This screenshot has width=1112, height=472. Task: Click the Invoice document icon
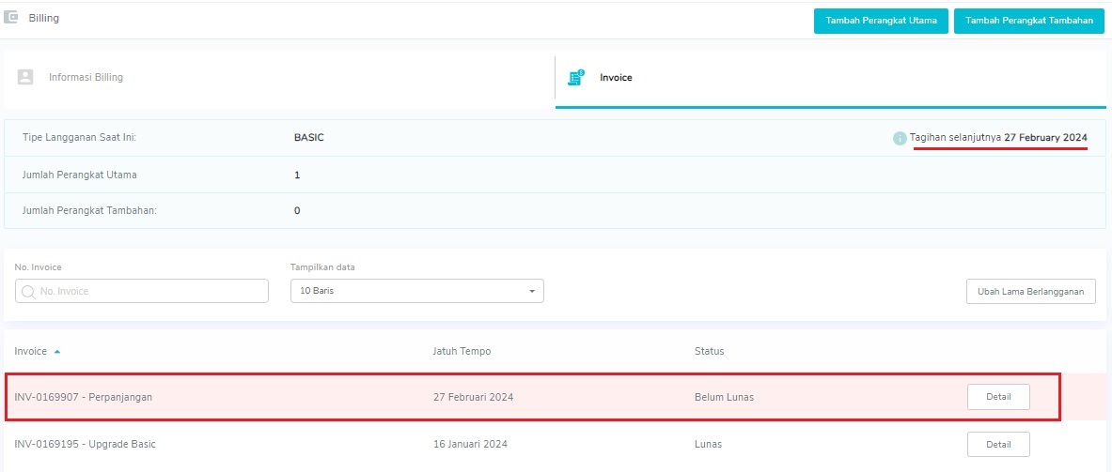tap(576, 78)
